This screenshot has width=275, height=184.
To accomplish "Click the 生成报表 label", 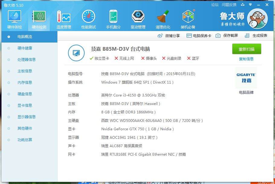I will (260, 36).
